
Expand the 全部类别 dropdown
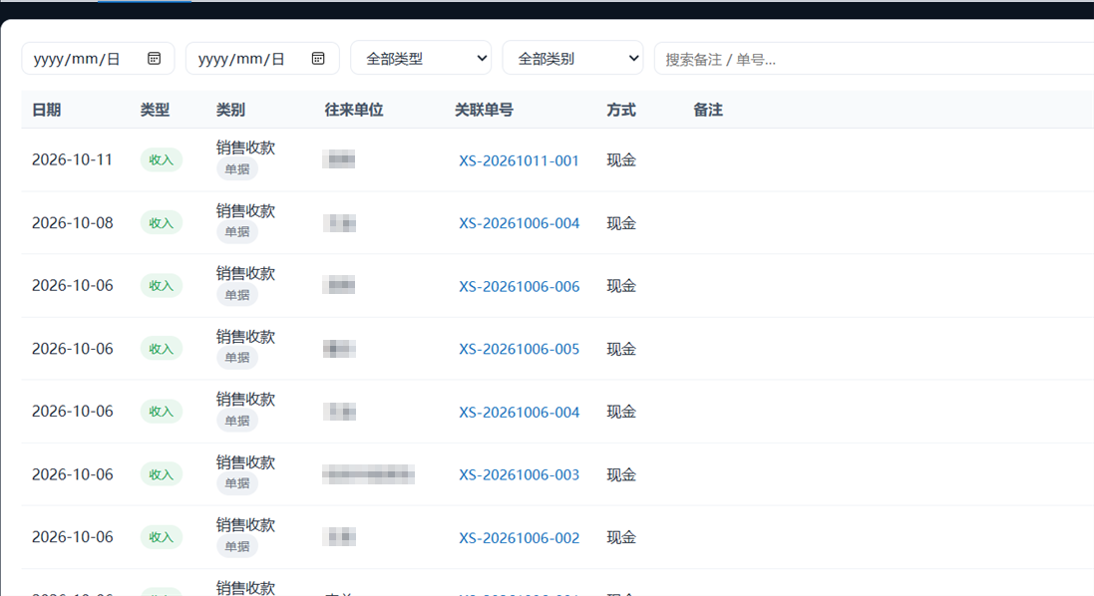click(572, 59)
